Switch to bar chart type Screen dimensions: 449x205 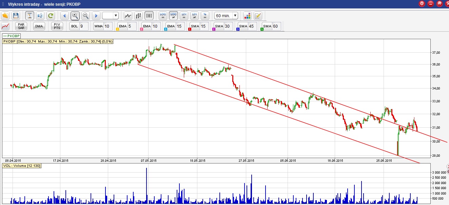pos(138,16)
